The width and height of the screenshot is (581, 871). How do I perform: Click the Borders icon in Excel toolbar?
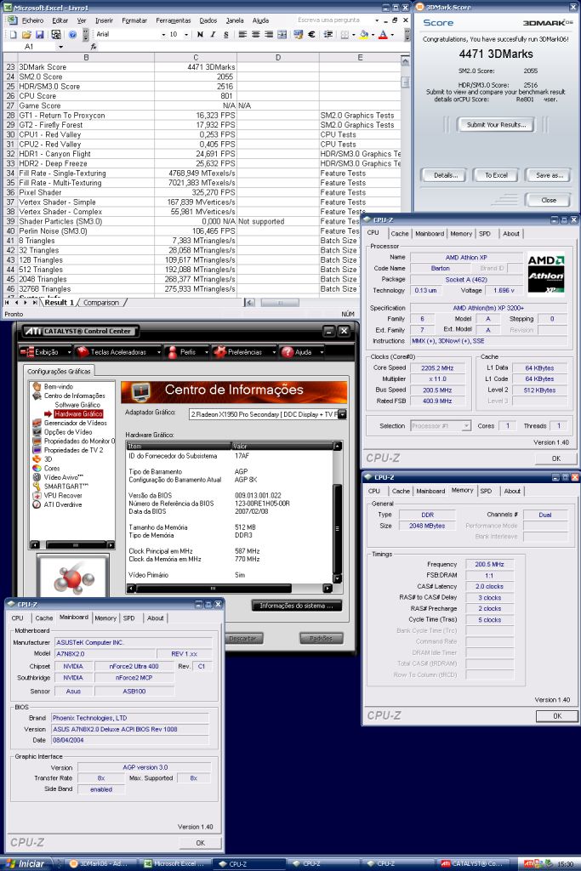pyautogui.click(x=345, y=34)
